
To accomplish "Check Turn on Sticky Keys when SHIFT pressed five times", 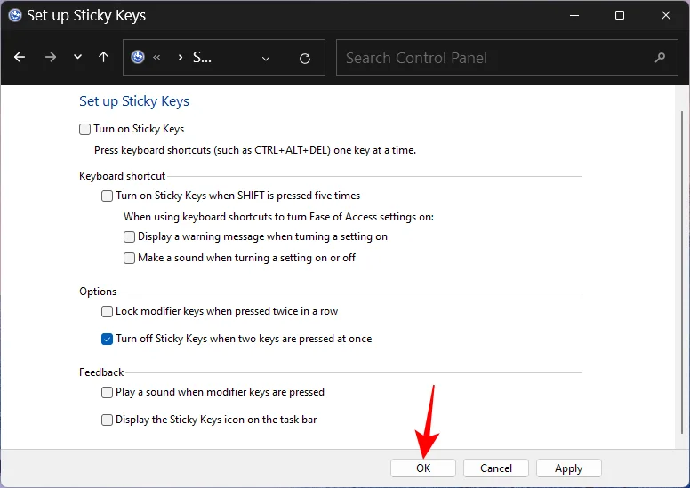I will click(x=107, y=196).
